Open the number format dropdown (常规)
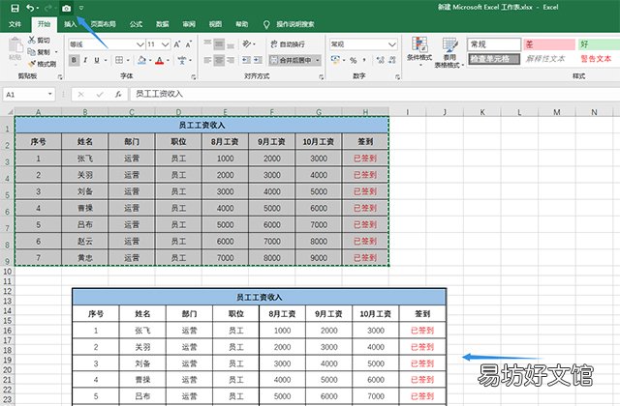The image size is (620, 406). tap(391, 44)
